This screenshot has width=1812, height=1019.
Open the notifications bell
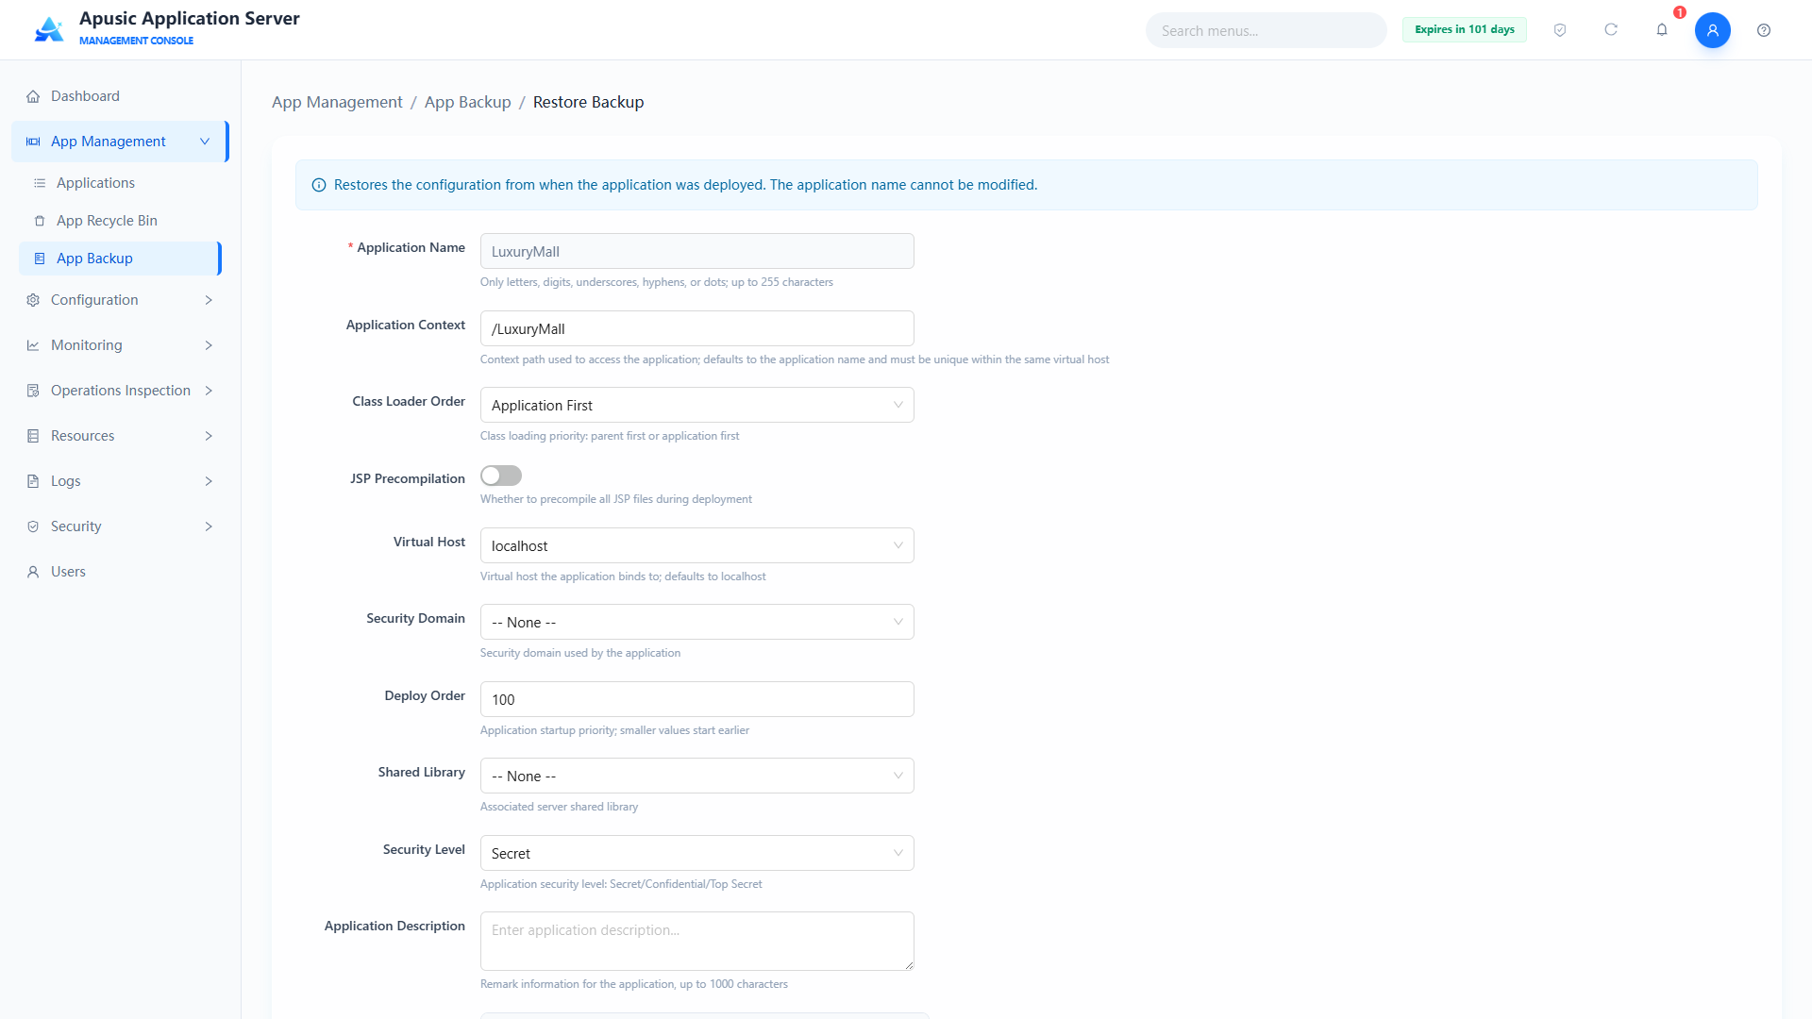pos(1662,30)
